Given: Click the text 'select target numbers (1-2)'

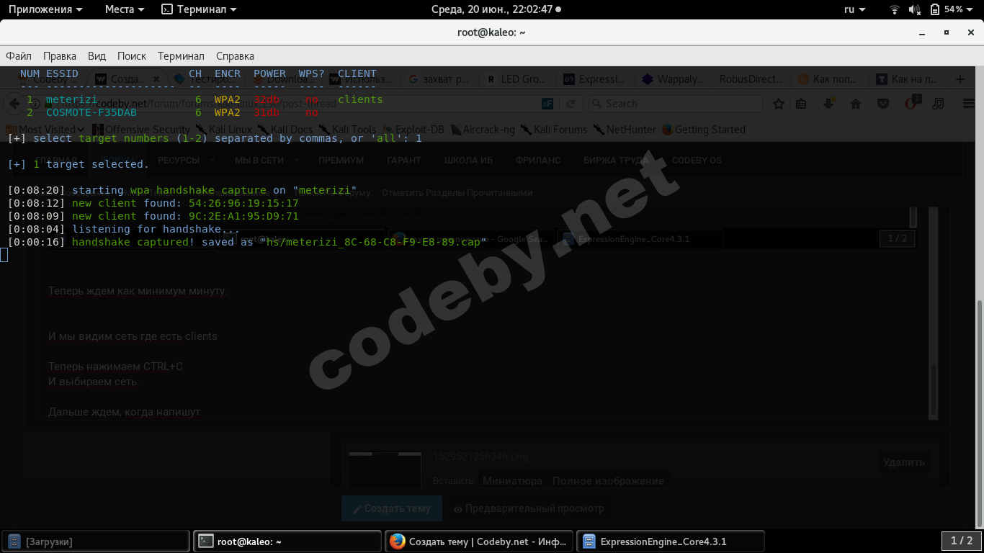Looking at the screenshot, I should [x=121, y=138].
